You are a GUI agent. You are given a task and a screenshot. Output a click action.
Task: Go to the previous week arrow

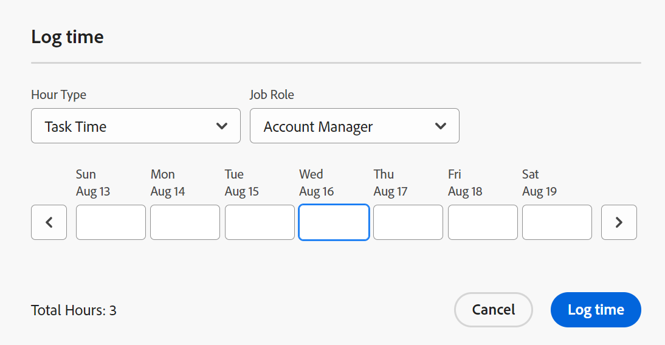[x=49, y=222]
